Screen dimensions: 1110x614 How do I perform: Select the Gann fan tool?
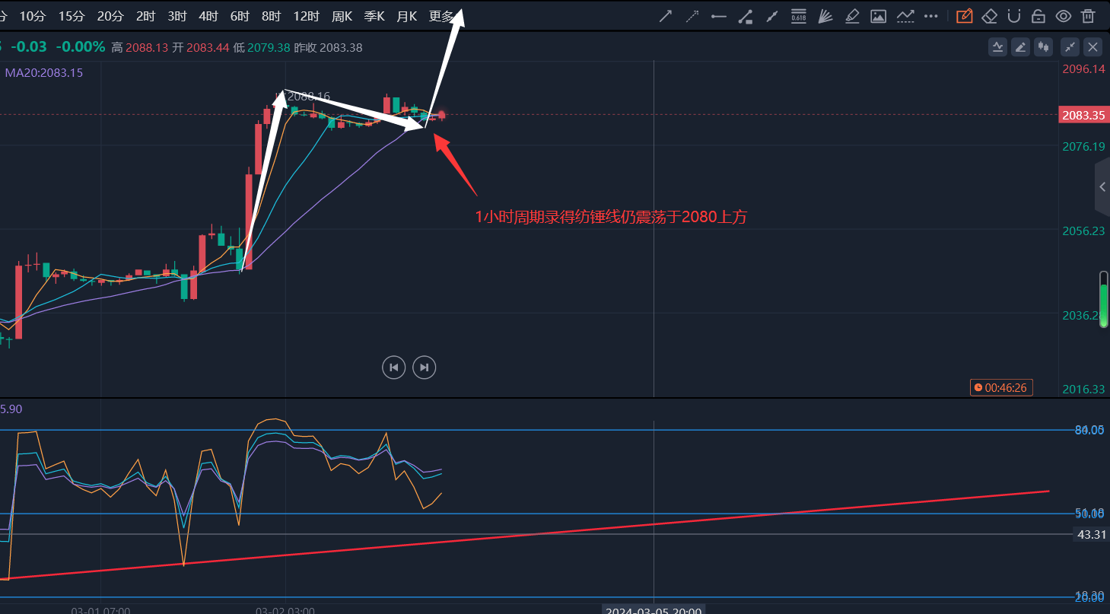825,16
